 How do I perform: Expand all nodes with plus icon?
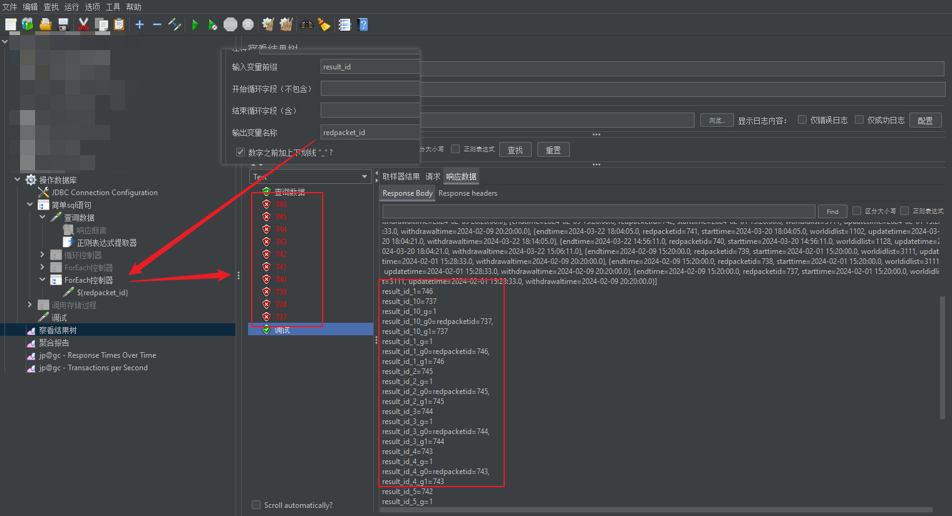(x=140, y=24)
